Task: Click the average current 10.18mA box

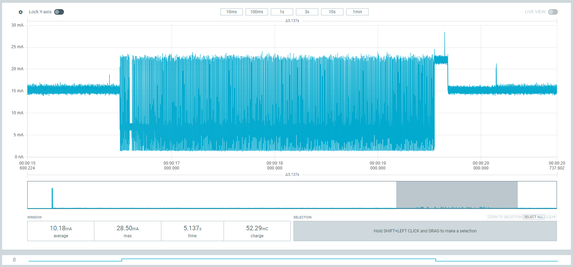Action: [61, 231]
